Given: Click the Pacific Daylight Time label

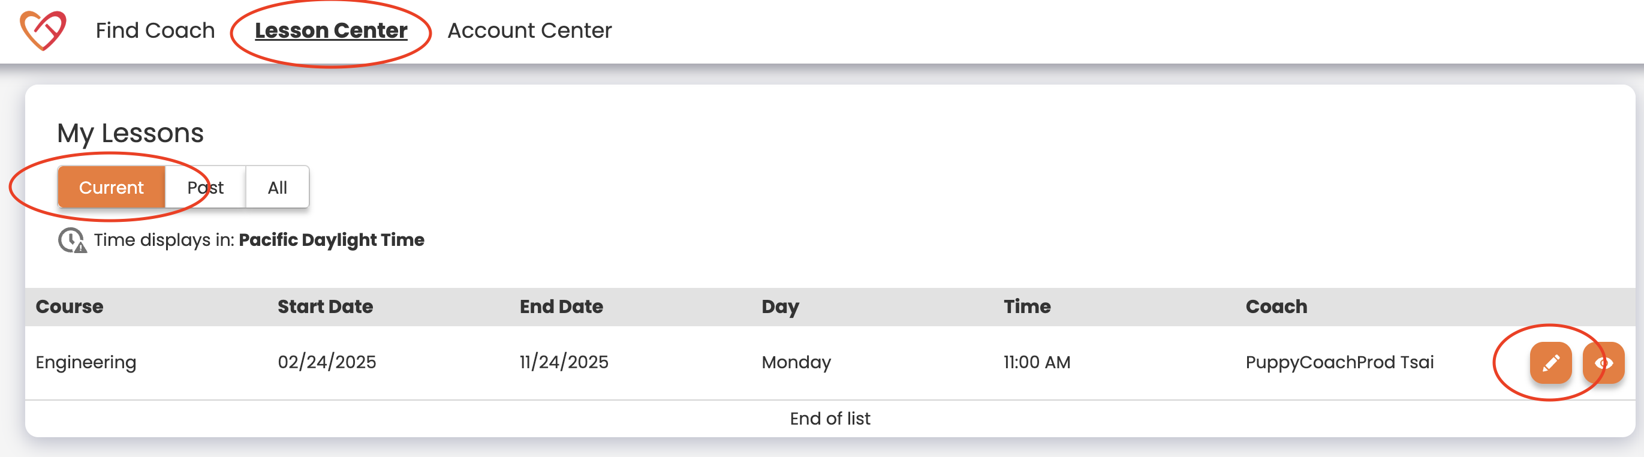Looking at the screenshot, I should [x=331, y=240].
